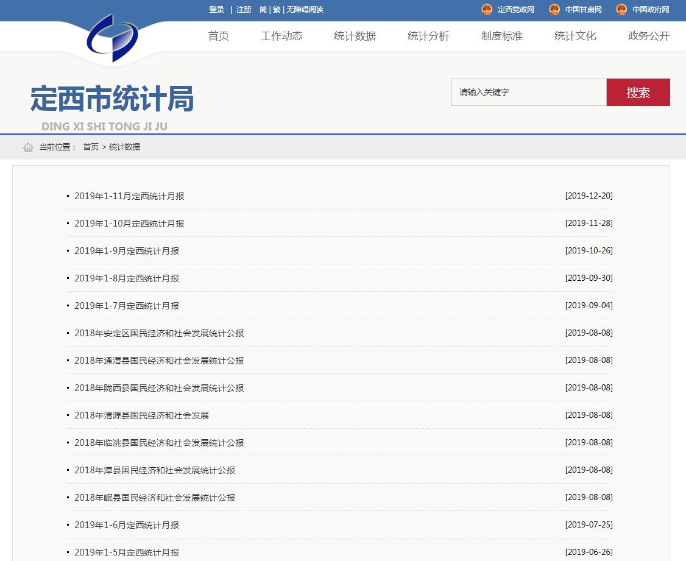Click 首页 in the breadcrumb path
Screen dimensions: 686x561
coord(91,147)
